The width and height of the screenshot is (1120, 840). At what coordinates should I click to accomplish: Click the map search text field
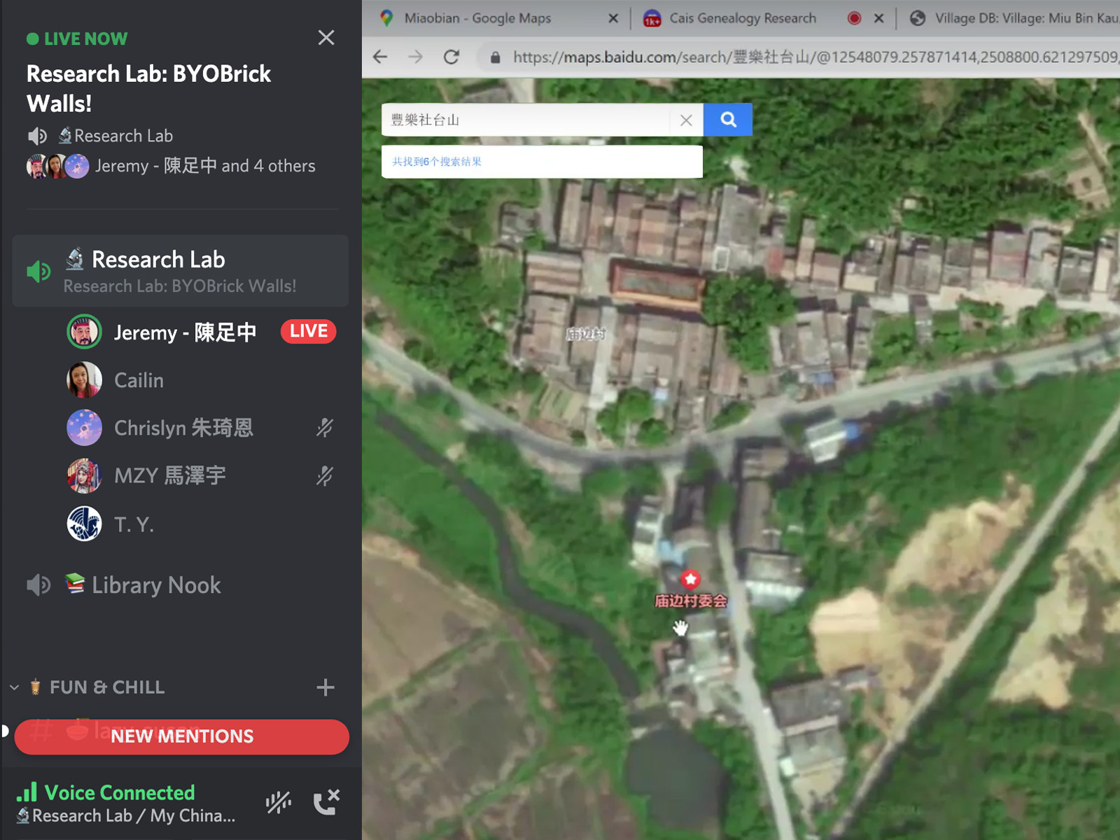pos(525,120)
